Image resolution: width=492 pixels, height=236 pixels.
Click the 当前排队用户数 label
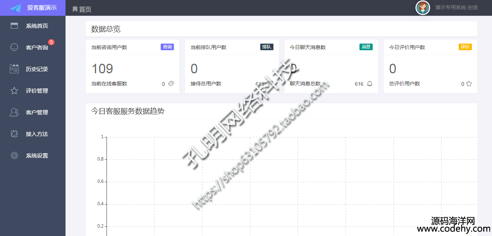pyautogui.click(x=209, y=47)
